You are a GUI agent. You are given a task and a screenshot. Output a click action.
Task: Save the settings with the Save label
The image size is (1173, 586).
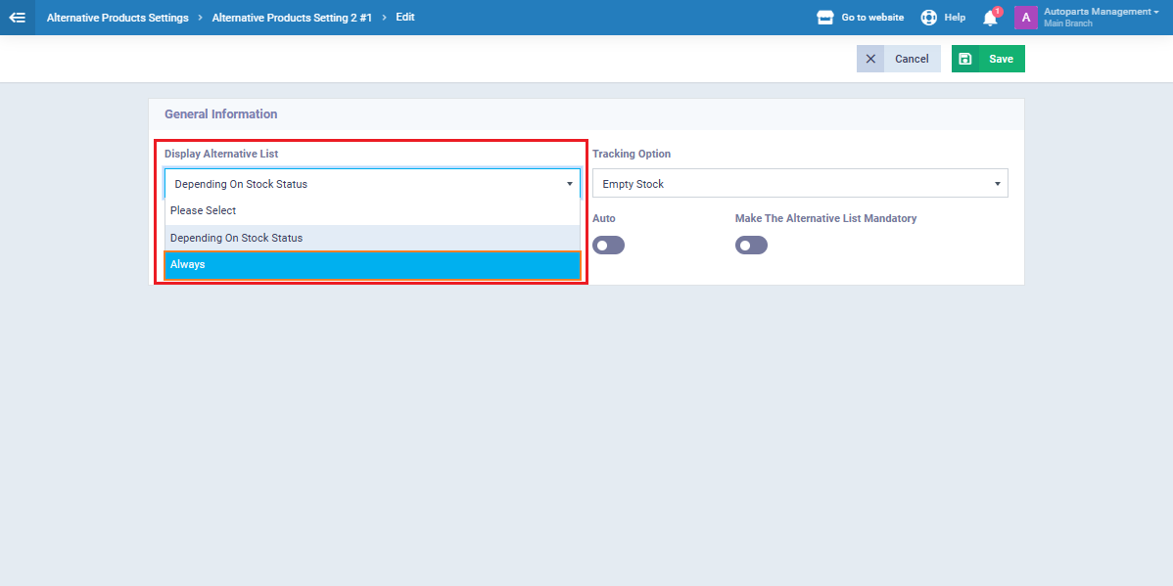[x=1001, y=59]
